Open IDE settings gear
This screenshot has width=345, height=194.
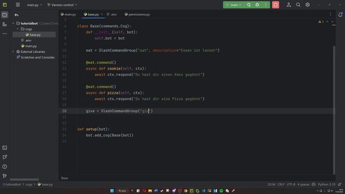click(307, 5)
